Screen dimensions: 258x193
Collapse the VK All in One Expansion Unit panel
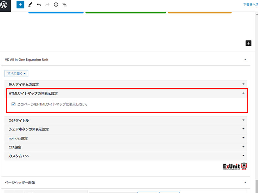coord(245,60)
